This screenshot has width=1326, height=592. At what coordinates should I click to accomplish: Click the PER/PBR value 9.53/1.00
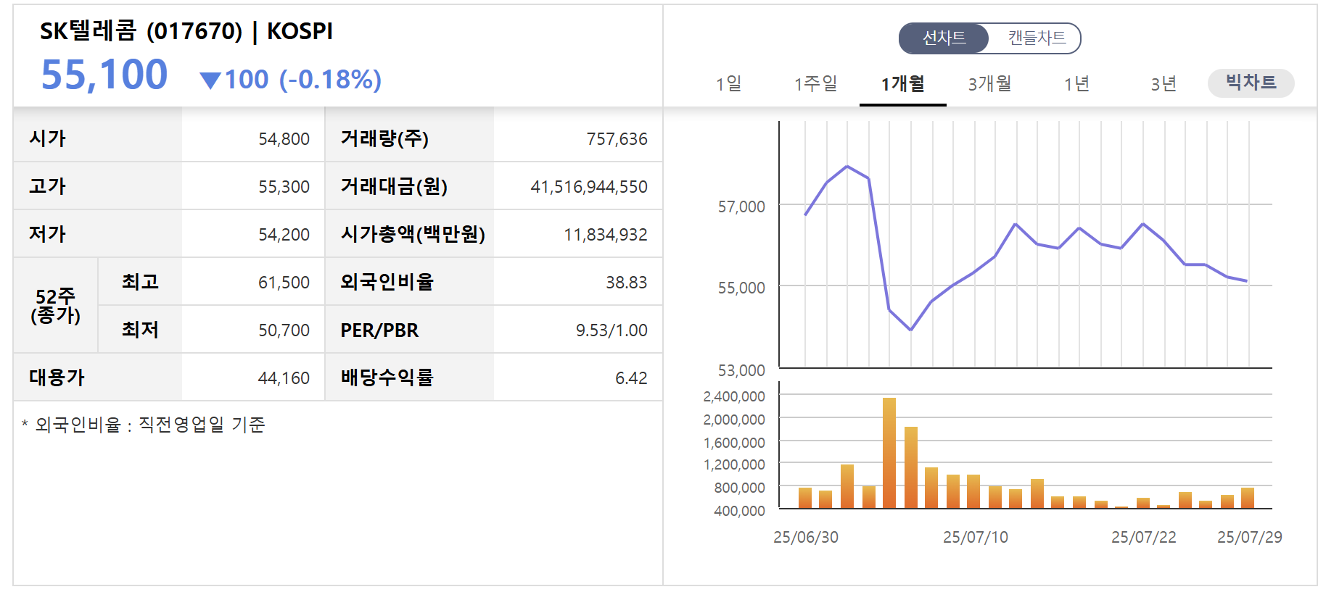[611, 330]
